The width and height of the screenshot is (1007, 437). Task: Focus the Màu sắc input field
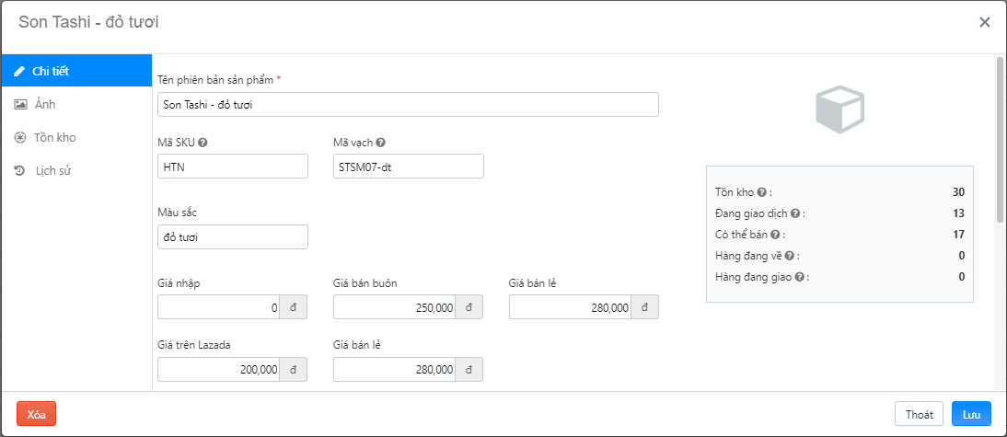[233, 237]
